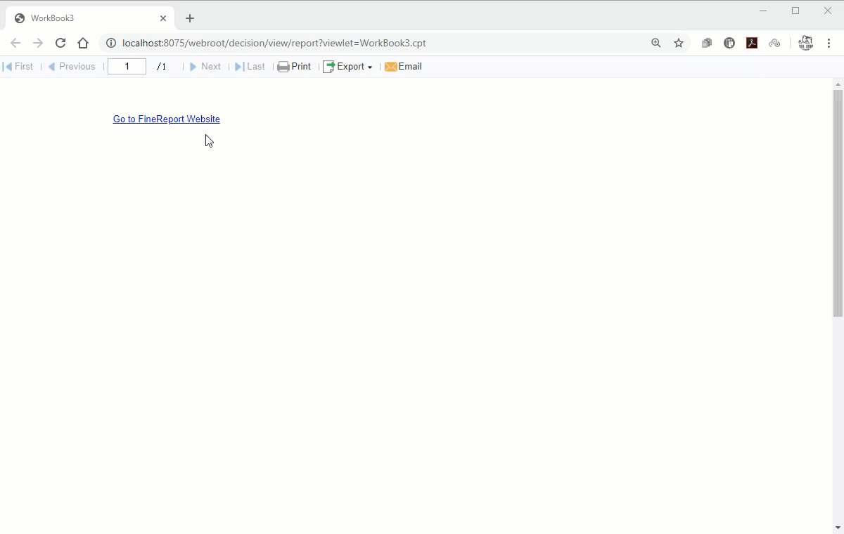The image size is (844, 534).
Task: Open the zoom control in the address bar
Action: [656, 43]
